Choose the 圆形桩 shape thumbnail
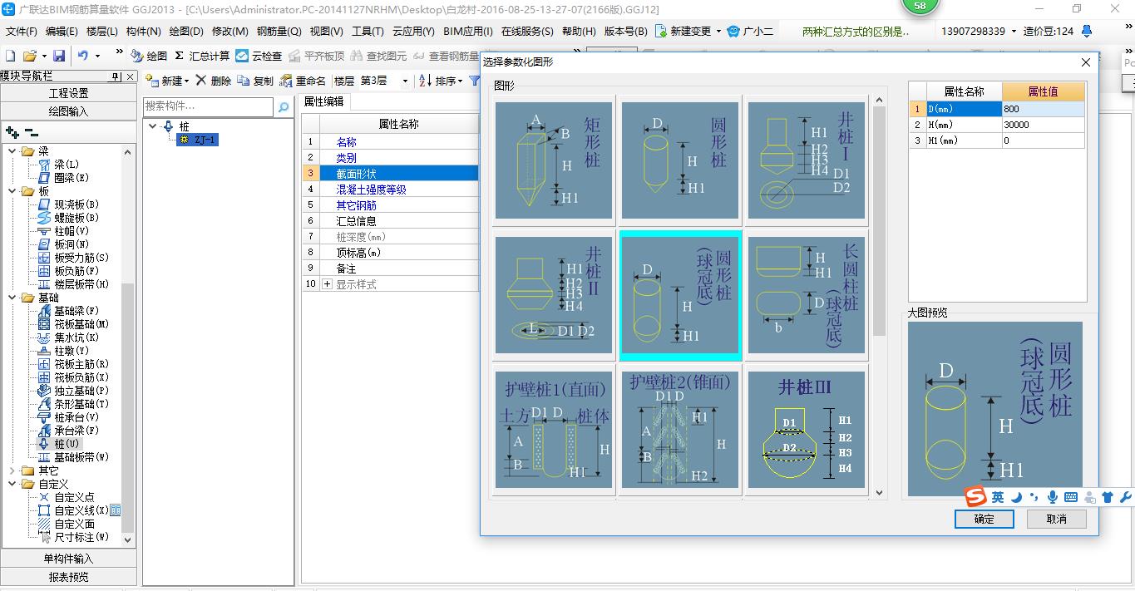The image size is (1135, 591). [x=680, y=160]
